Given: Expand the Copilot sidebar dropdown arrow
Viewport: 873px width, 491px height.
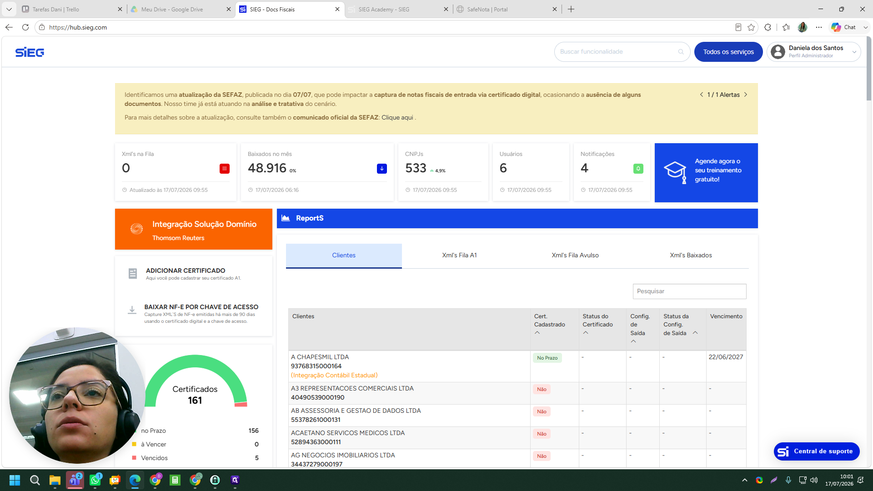Looking at the screenshot, I should [866, 27].
